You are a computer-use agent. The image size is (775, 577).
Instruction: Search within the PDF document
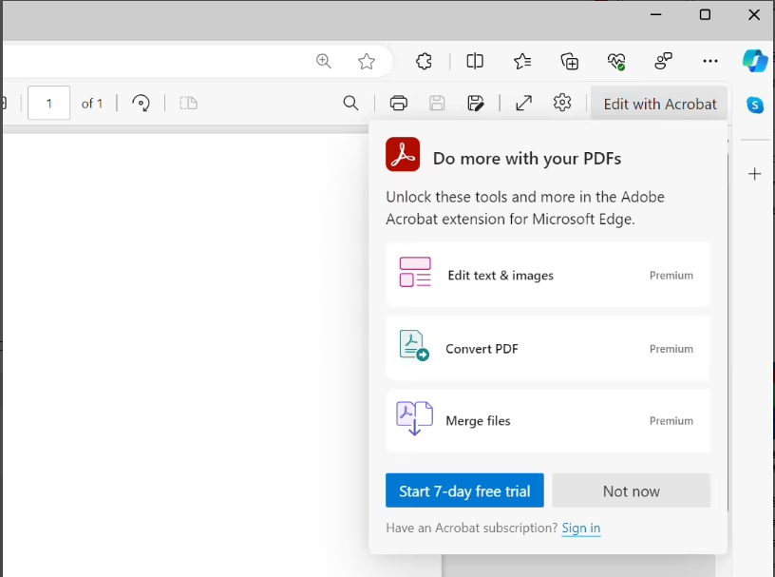click(350, 103)
